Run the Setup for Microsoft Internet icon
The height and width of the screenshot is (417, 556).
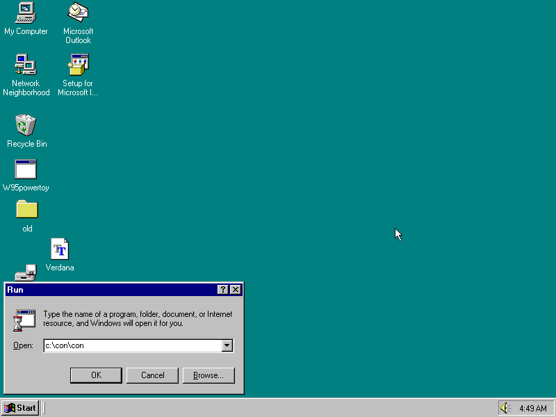pos(77,66)
